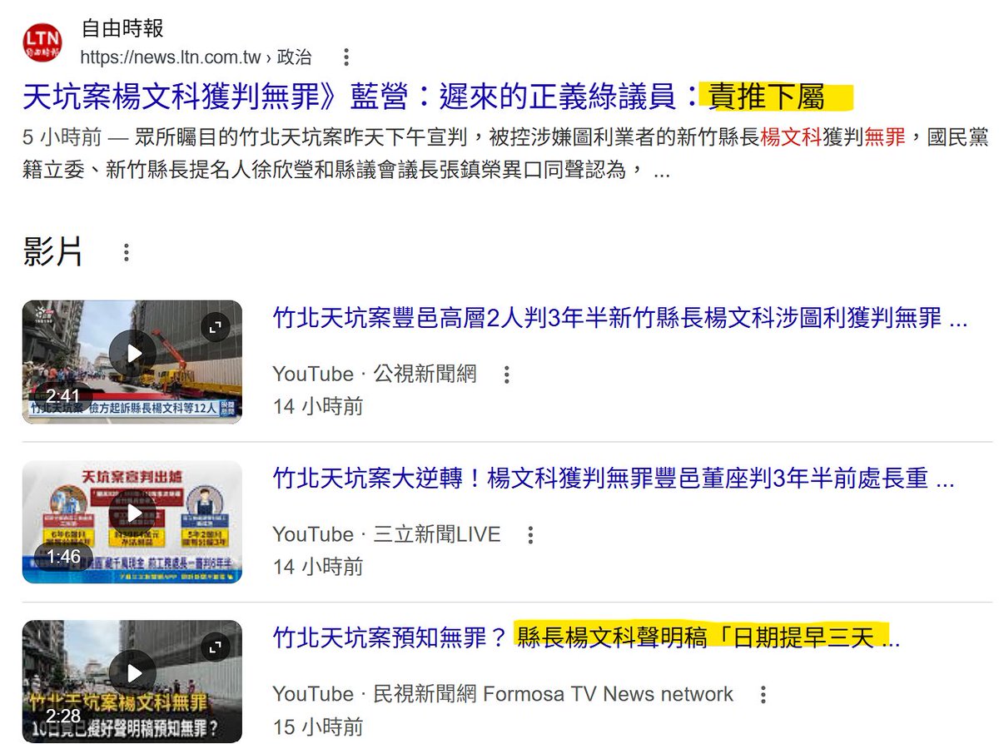Click the 1:46 duration badge on second video
Image resolution: width=999 pixels, height=744 pixels.
(63, 556)
